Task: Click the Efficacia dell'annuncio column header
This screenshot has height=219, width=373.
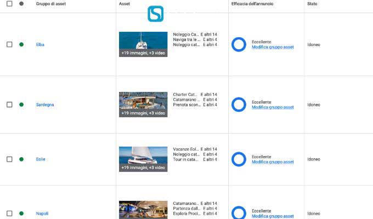Action: (252, 4)
